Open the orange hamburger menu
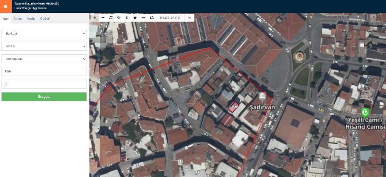The width and height of the screenshot is (386, 177). [6, 6]
